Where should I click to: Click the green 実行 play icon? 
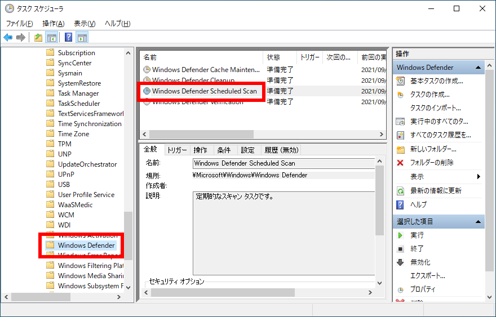coord(400,235)
